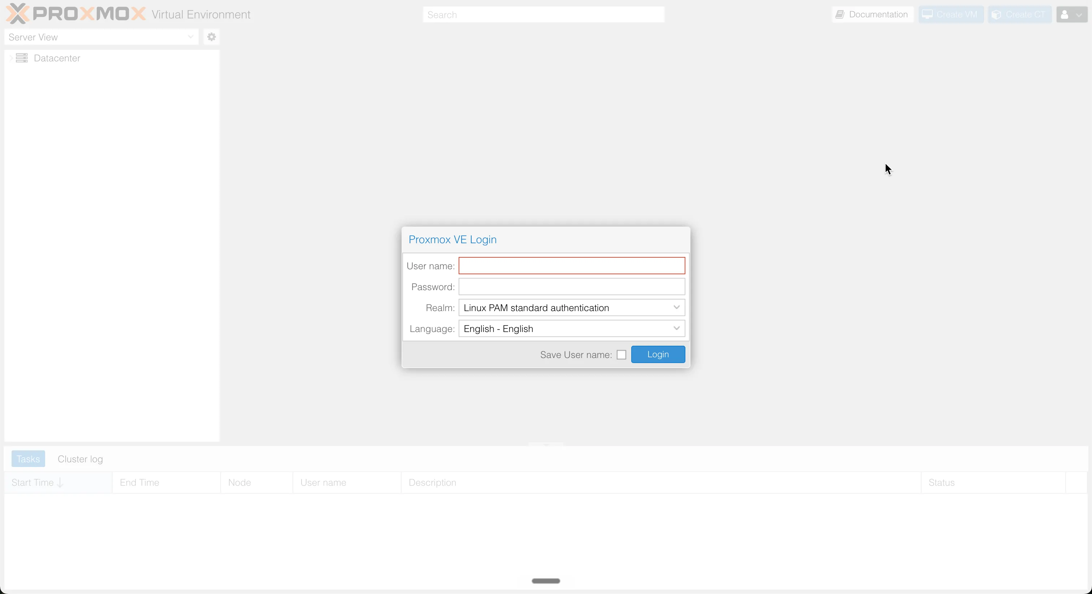The image size is (1092, 594).
Task: Click the collapse handle above the Tasks panel
Action: tap(546, 444)
